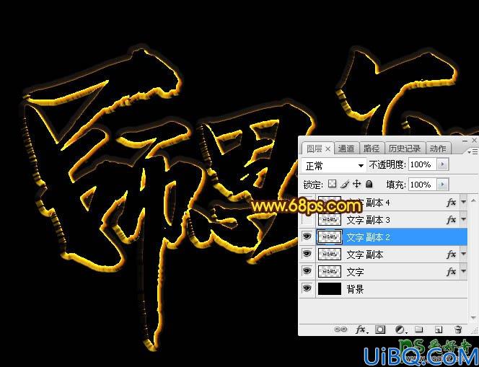The image size is (479, 367).
Task: Switch to the 通道 tab
Action: click(x=346, y=149)
